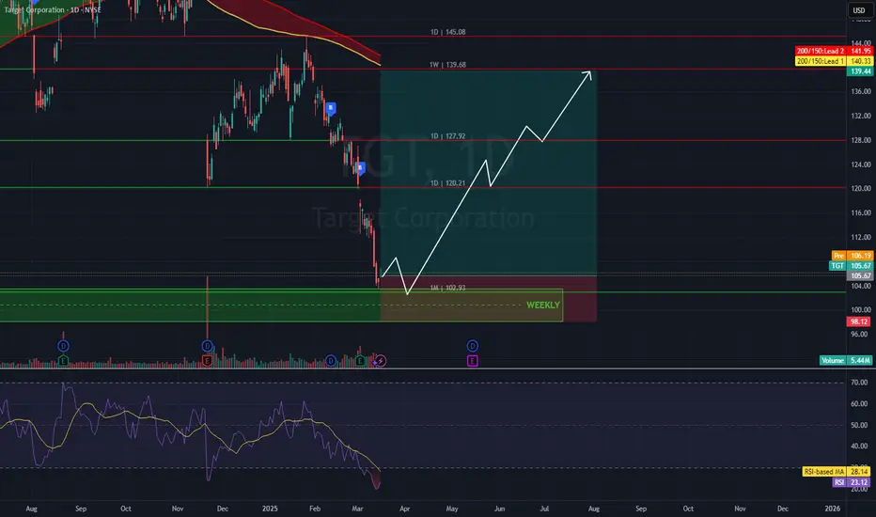This screenshot has height=517, width=876.
Task: Click the D dividend marker above red E
Action: coord(208,346)
